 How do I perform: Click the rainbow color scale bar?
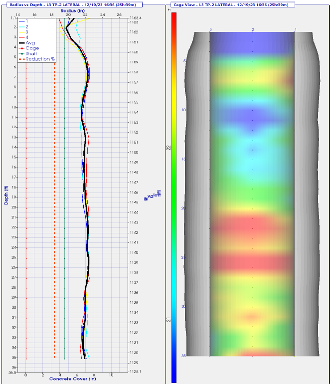pos(174,197)
